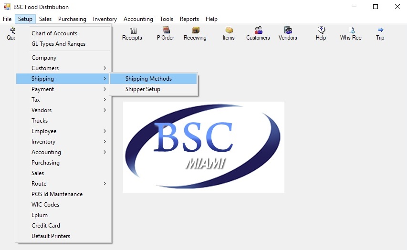The width and height of the screenshot is (407, 250).
Task: Open the Vendors toolbar icon
Action: [x=288, y=34]
